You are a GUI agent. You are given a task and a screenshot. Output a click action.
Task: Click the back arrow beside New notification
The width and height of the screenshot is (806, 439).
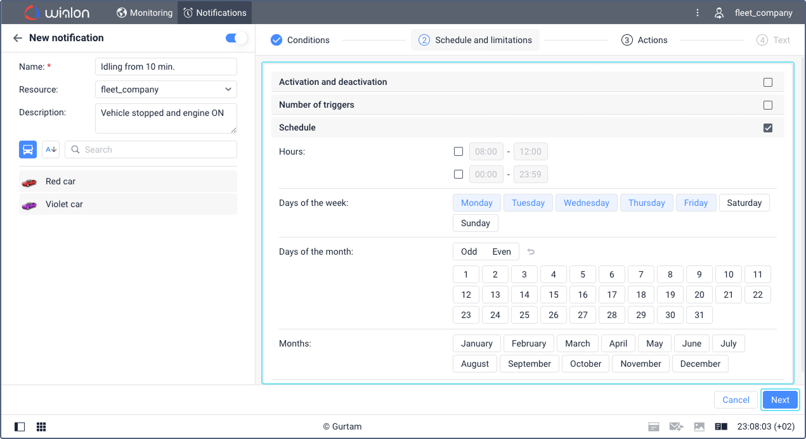tap(18, 38)
